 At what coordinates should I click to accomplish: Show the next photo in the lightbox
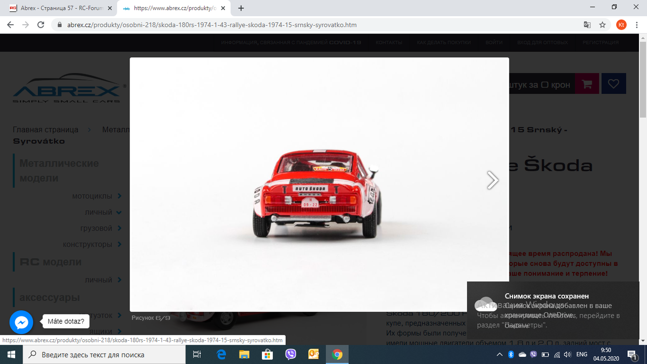point(492,180)
